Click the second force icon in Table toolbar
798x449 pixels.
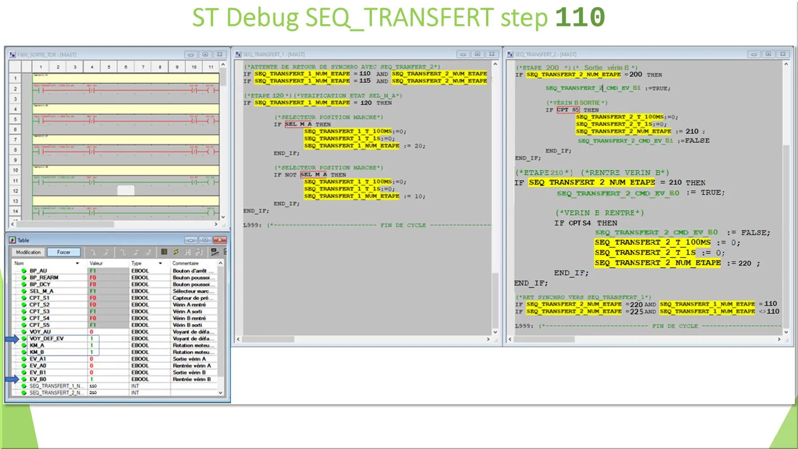click(106, 252)
